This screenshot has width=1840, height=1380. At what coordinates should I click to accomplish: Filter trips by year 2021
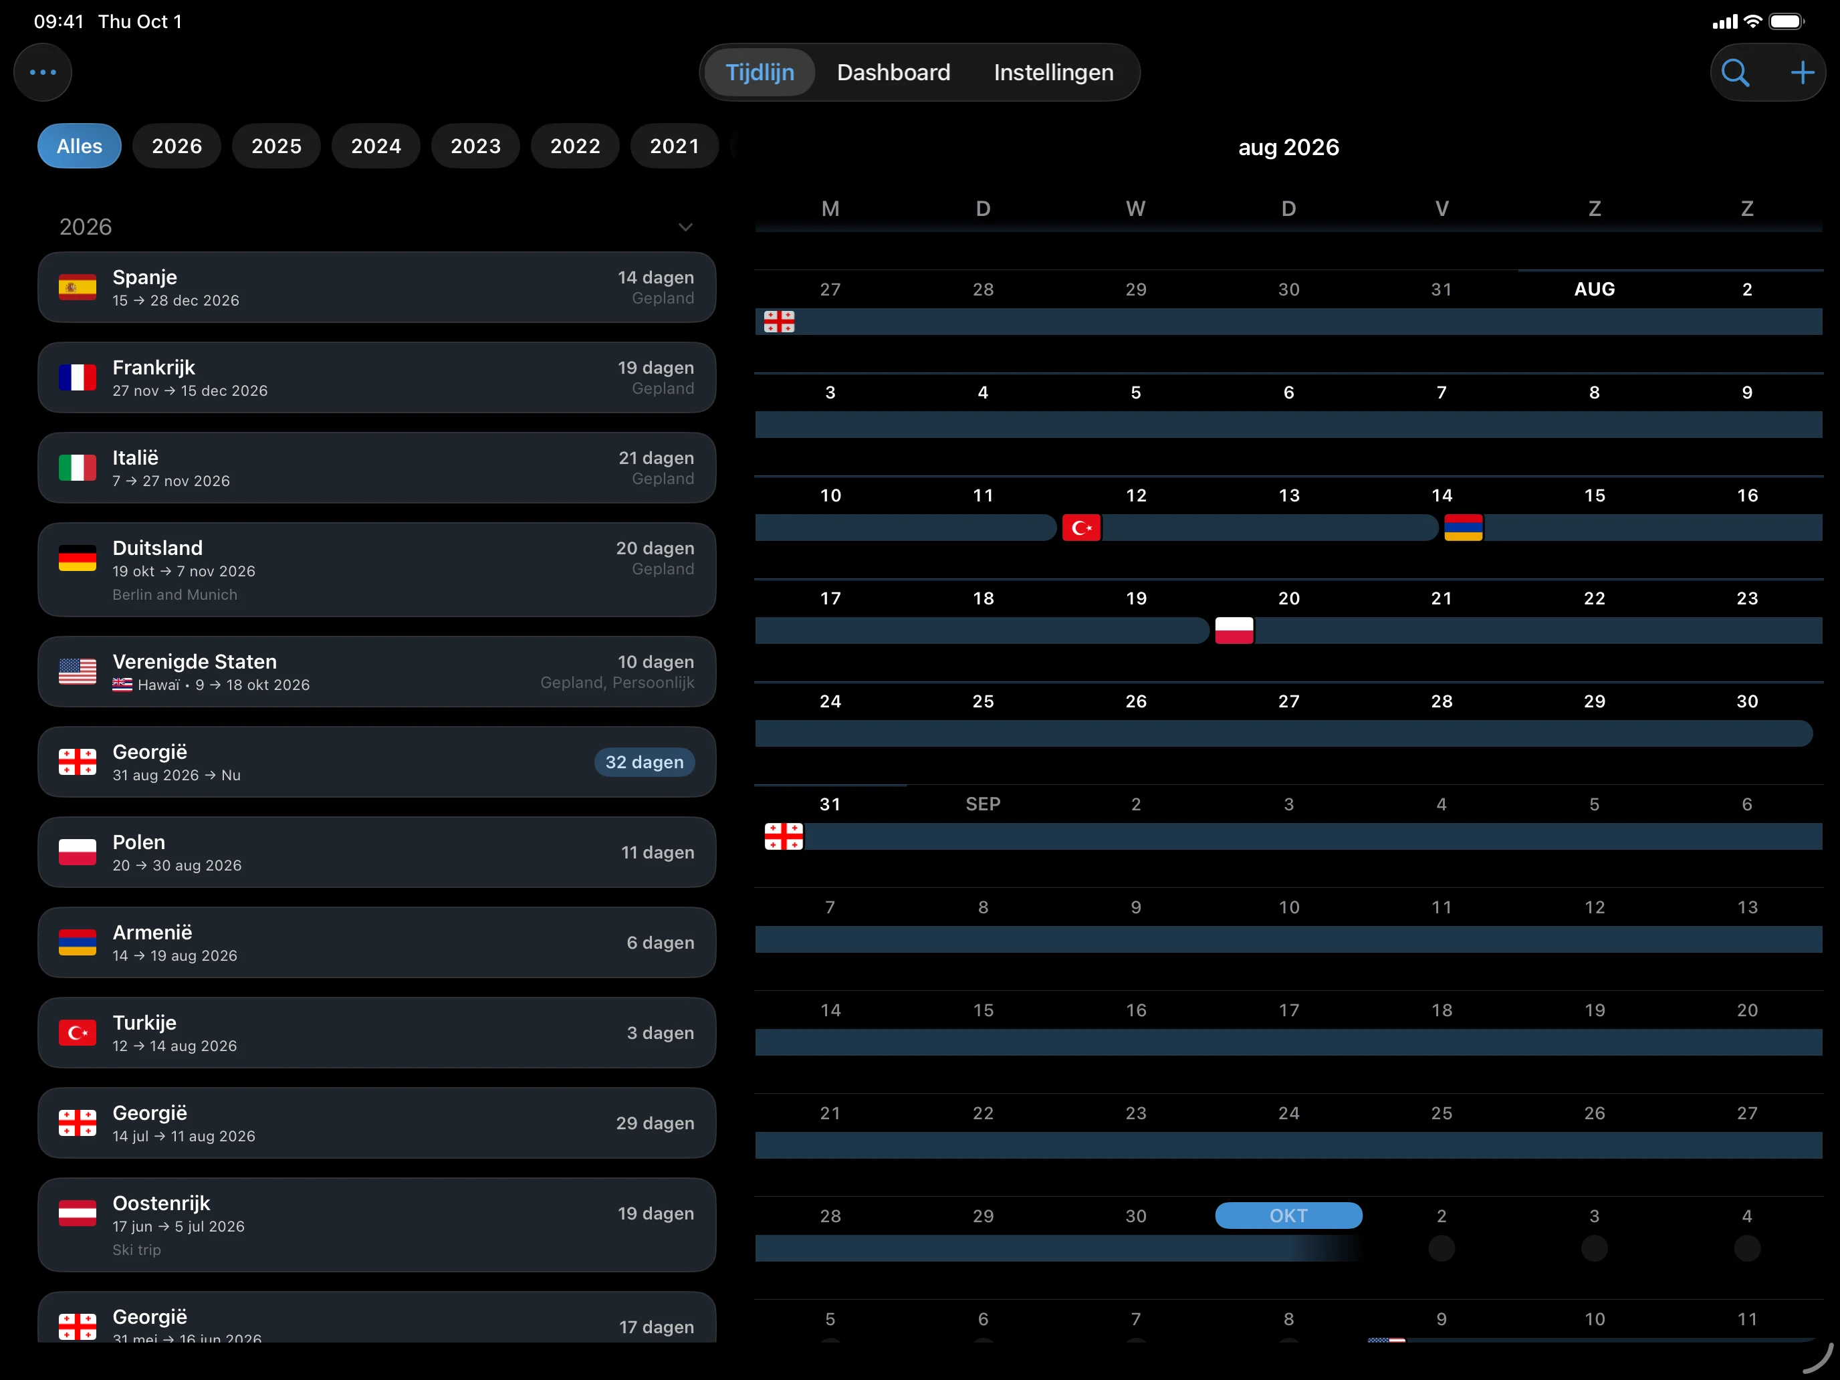click(675, 146)
